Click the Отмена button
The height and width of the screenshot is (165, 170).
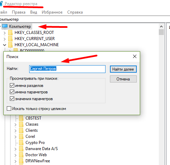[123, 79]
